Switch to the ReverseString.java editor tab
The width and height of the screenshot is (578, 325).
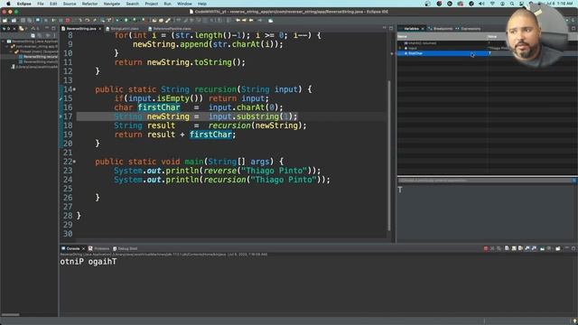(81, 28)
